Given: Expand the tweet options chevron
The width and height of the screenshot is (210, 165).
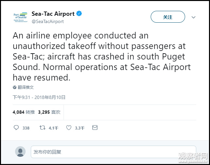Looking at the screenshot, I should [x=193, y=17].
